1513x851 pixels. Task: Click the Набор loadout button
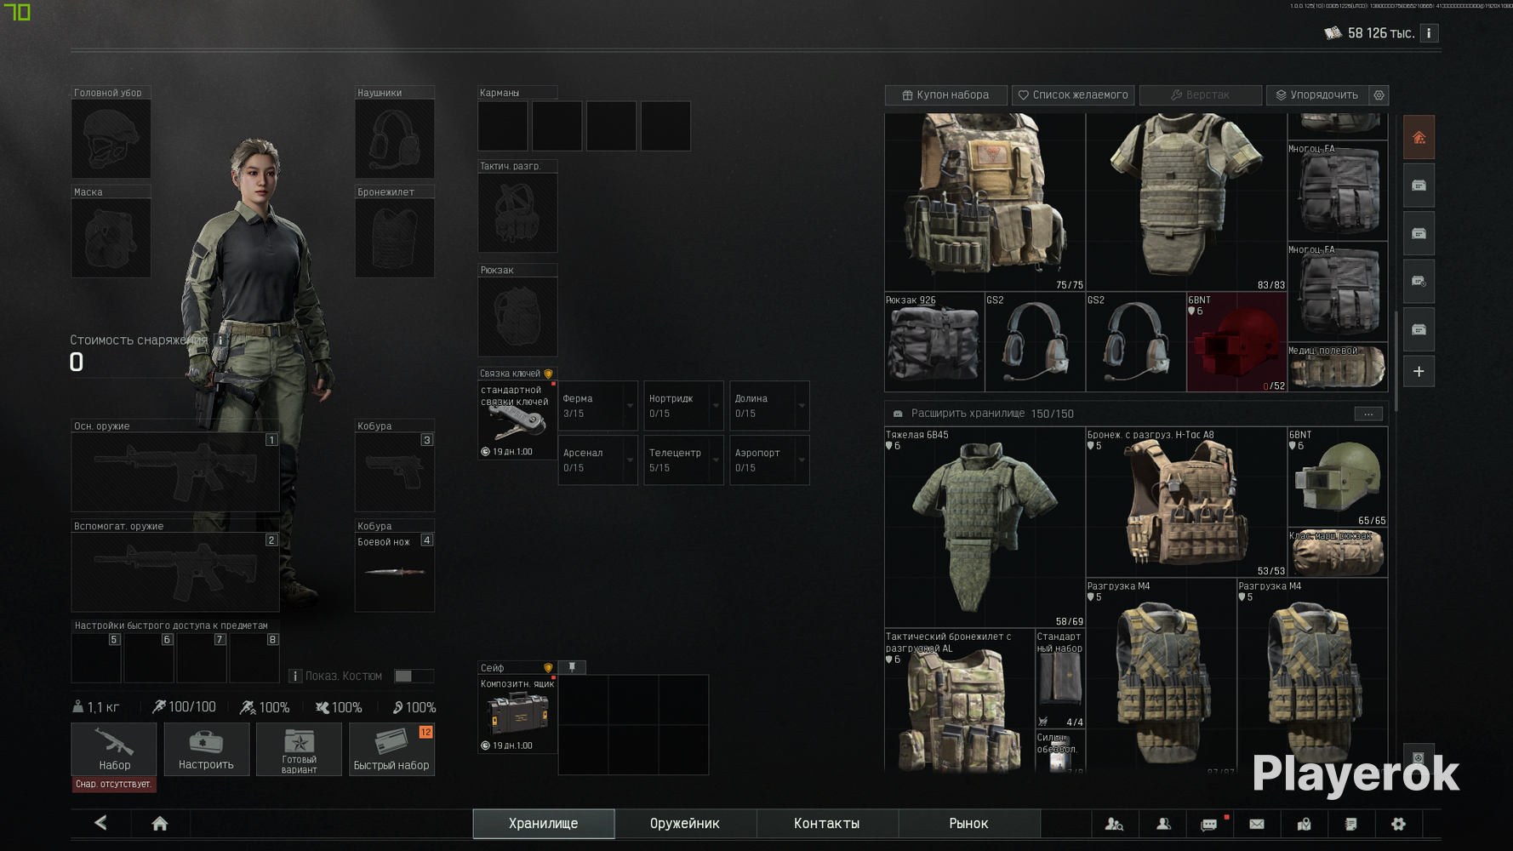[x=114, y=749]
